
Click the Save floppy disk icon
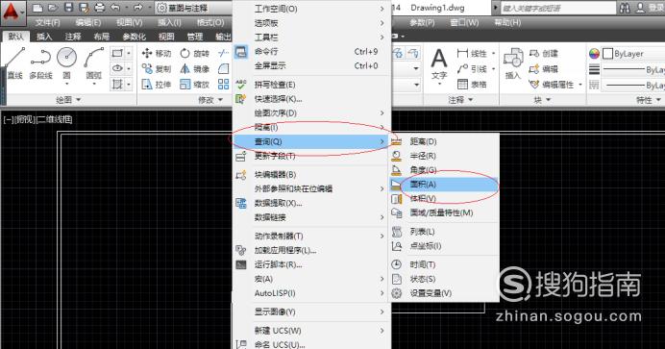[x=68, y=8]
